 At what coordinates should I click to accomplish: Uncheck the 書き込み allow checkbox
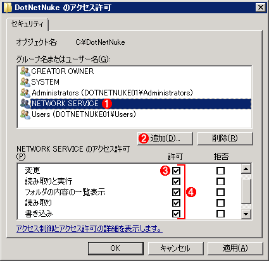tap(176, 214)
